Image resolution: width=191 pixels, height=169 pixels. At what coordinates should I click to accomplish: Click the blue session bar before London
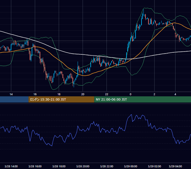click(x=14, y=99)
